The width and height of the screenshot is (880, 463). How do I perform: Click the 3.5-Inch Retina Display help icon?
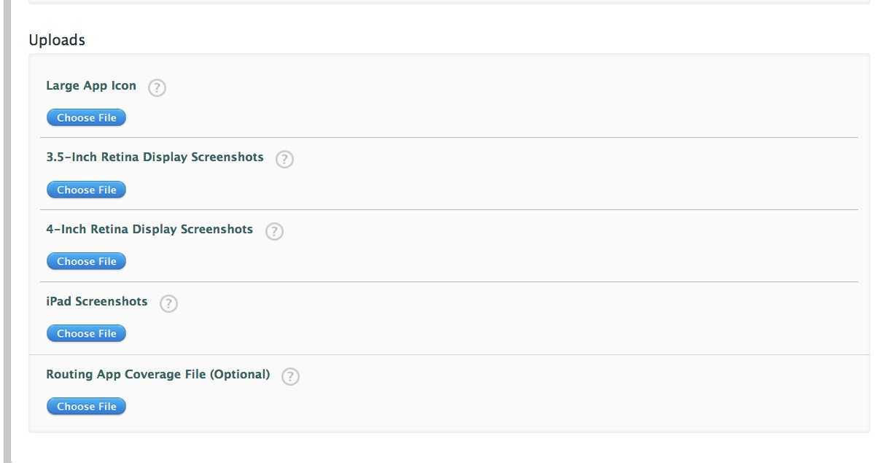point(284,160)
